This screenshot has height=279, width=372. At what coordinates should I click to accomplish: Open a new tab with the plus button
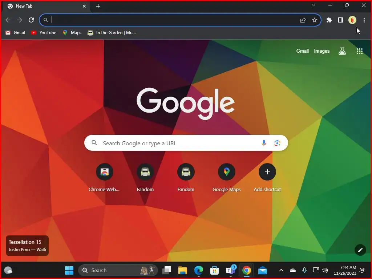[98, 7]
